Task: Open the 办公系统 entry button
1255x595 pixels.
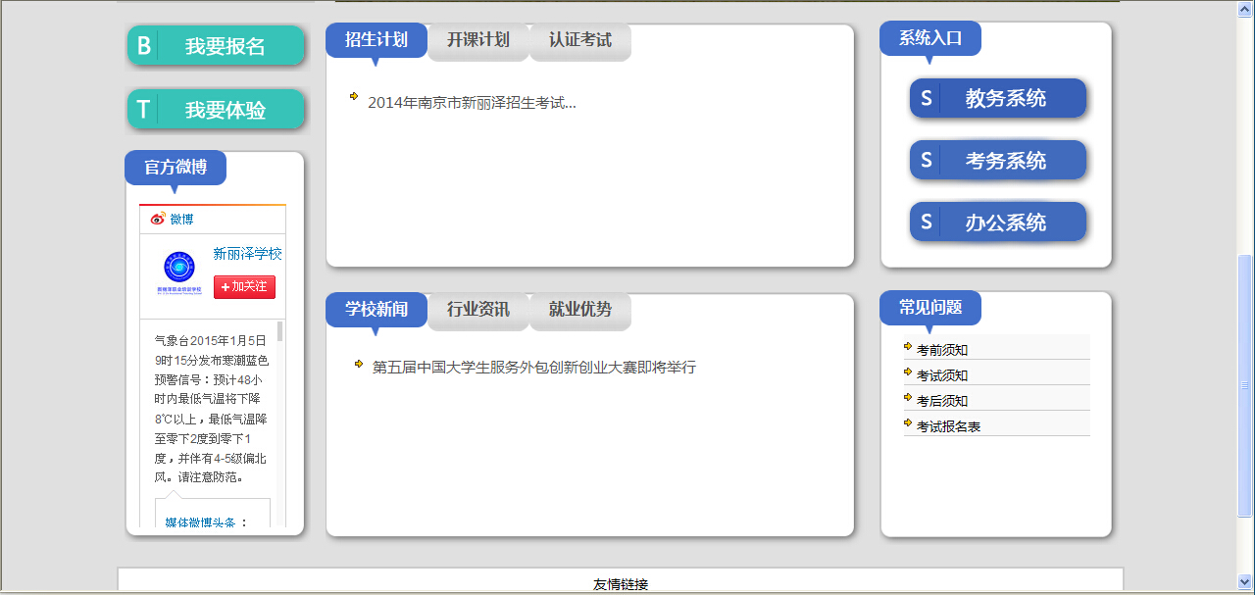Action: tap(998, 223)
